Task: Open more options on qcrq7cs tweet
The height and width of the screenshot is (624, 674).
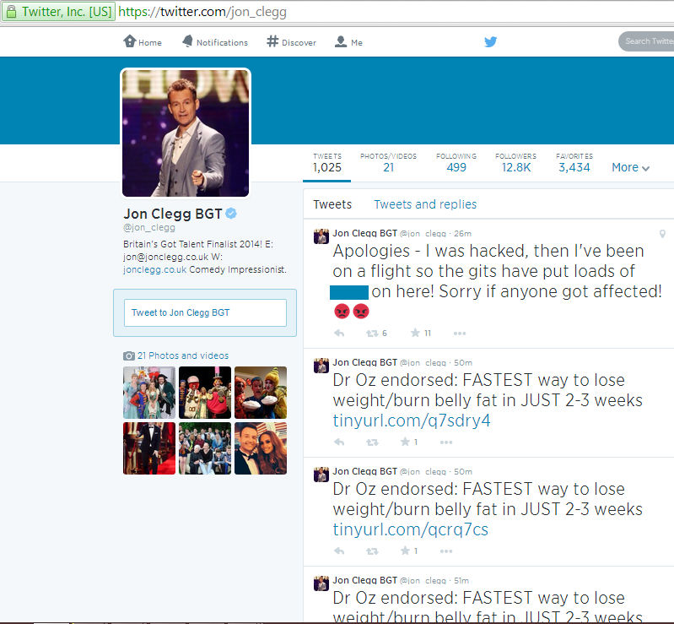Action: 446,551
